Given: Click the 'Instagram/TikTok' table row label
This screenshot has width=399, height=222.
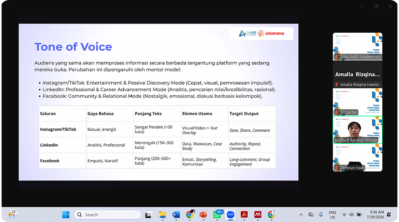Looking at the screenshot, I should 58,129.
